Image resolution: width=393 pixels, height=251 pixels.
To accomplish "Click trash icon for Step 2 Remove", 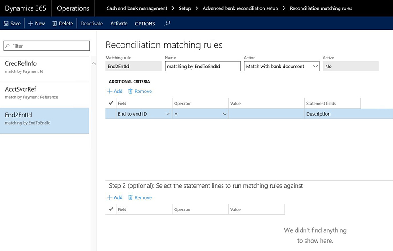I will pyautogui.click(x=130, y=197).
